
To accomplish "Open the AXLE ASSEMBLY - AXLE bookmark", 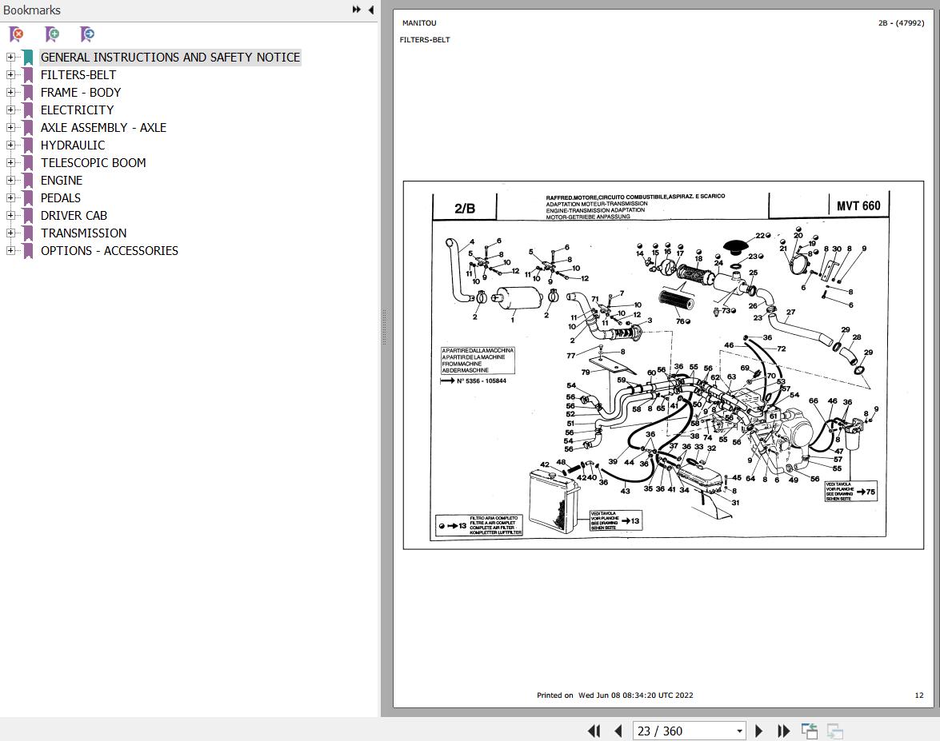I will [104, 128].
